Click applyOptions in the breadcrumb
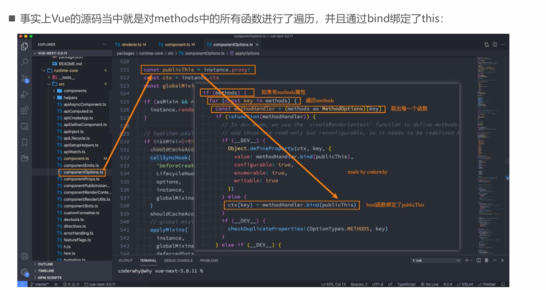This screenshot has height=290, width=546. click(x=247, y=53)
